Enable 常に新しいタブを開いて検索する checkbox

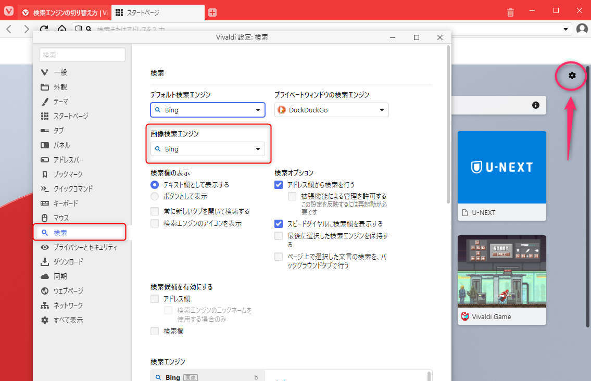click(x=155, y=211)
